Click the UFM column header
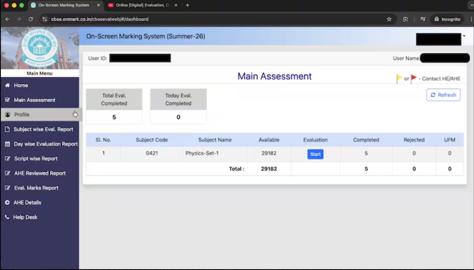The height and width of the screenshot is (270, 474). tap(450, 140)
